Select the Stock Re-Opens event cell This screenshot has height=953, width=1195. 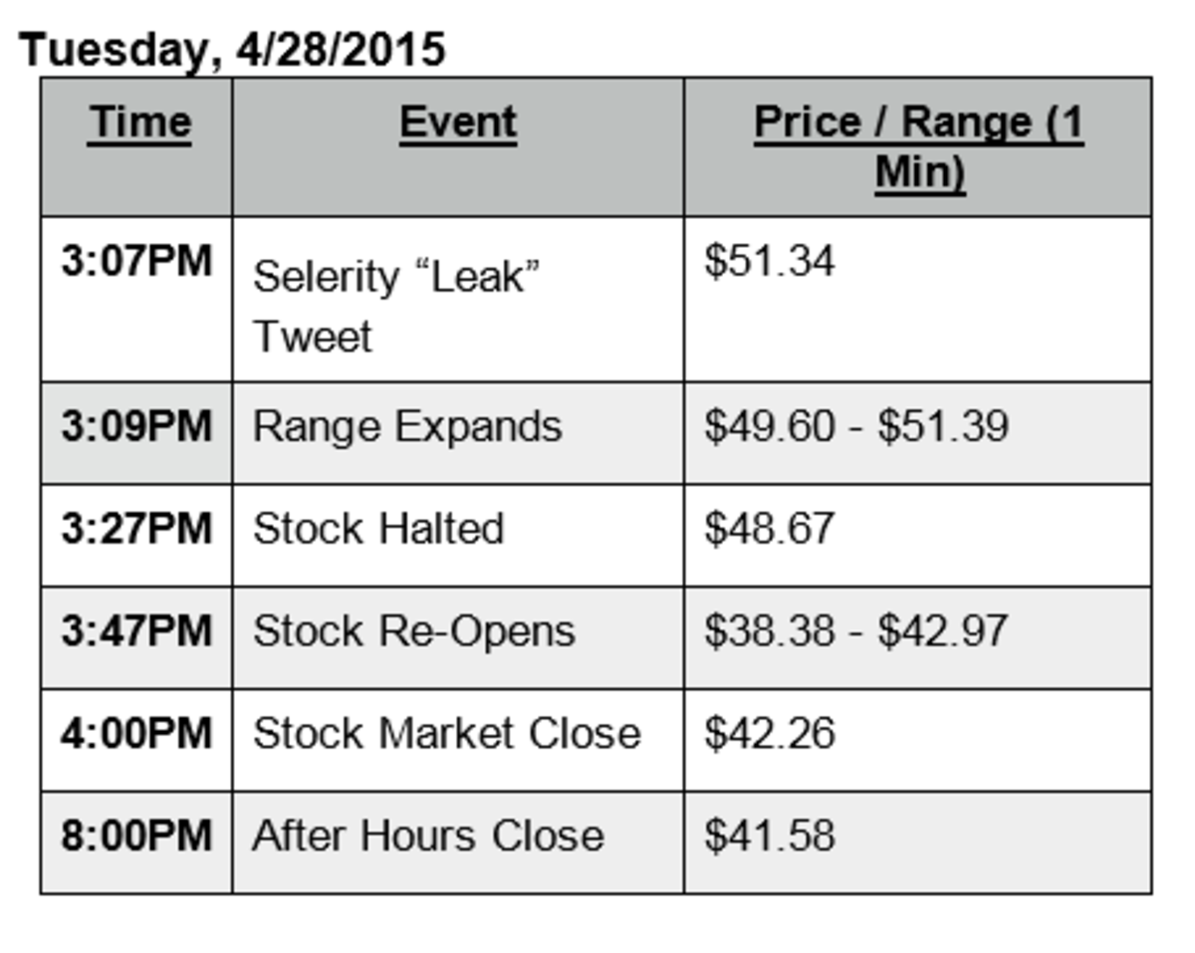coord(414,631)
